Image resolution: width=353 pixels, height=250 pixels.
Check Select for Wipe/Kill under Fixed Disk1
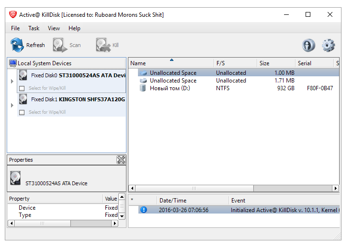pos(22,112)
